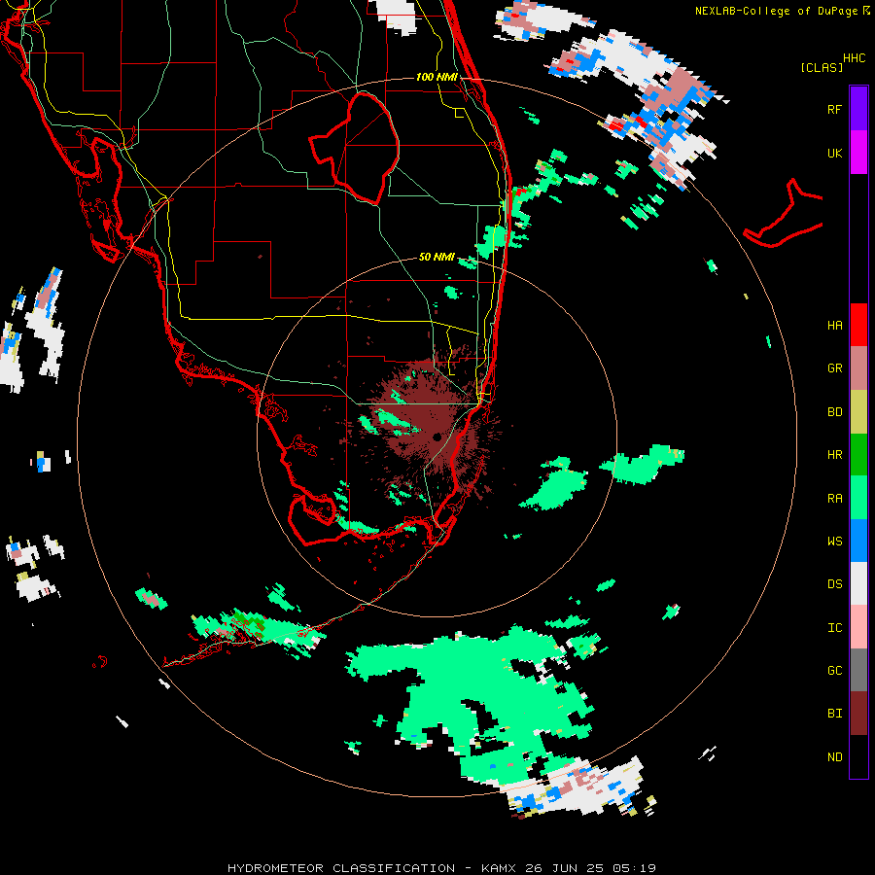Screen dimensions: 875x875
Task: Click the HR dark green legend swatch
Action: (858, 454)
